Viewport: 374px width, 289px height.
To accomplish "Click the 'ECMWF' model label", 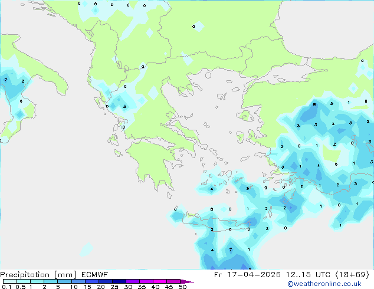I will [x=95, y=275].
